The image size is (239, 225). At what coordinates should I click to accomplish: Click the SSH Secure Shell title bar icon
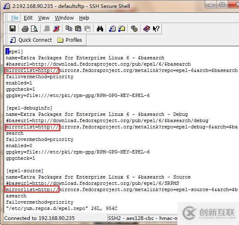pyautogui.click(x=7, y=6)
